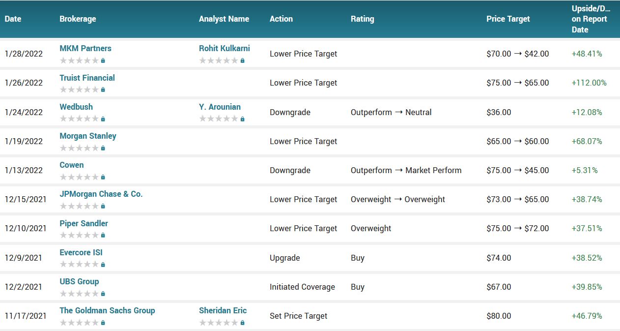Screen dimensions: 620x331
Task: Click the star rating under JPMorgan Chase & Co.
Action: click(x=79, y=206)
